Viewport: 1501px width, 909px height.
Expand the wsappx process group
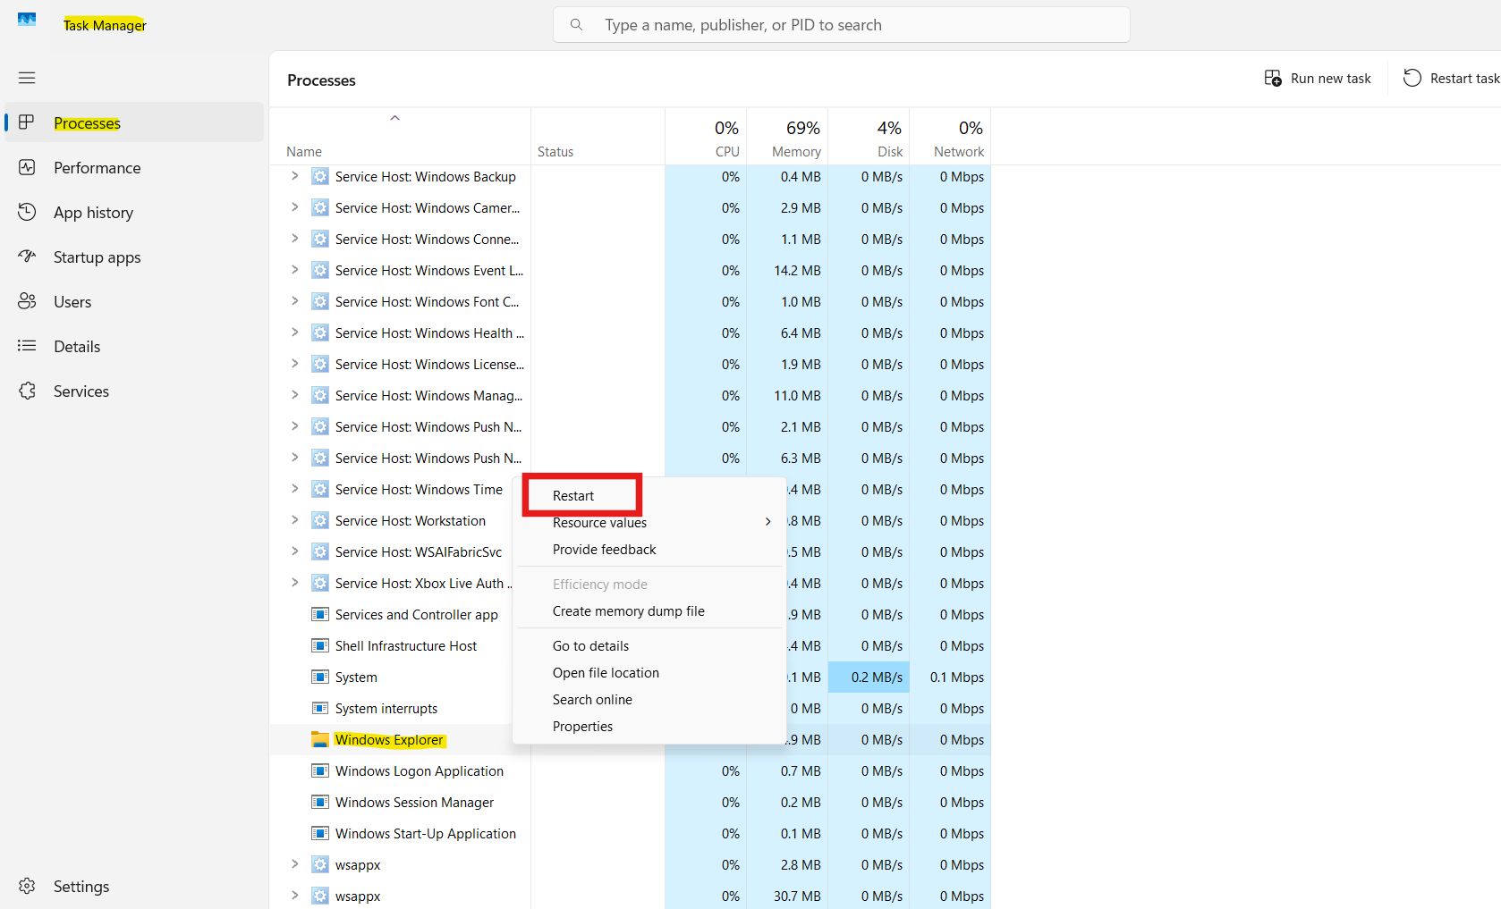pos(295,864)
